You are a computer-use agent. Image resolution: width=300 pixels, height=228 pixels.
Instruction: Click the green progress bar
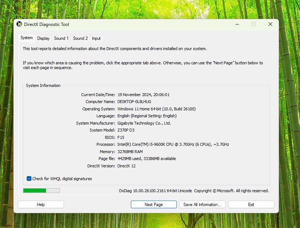pos(42,190)
